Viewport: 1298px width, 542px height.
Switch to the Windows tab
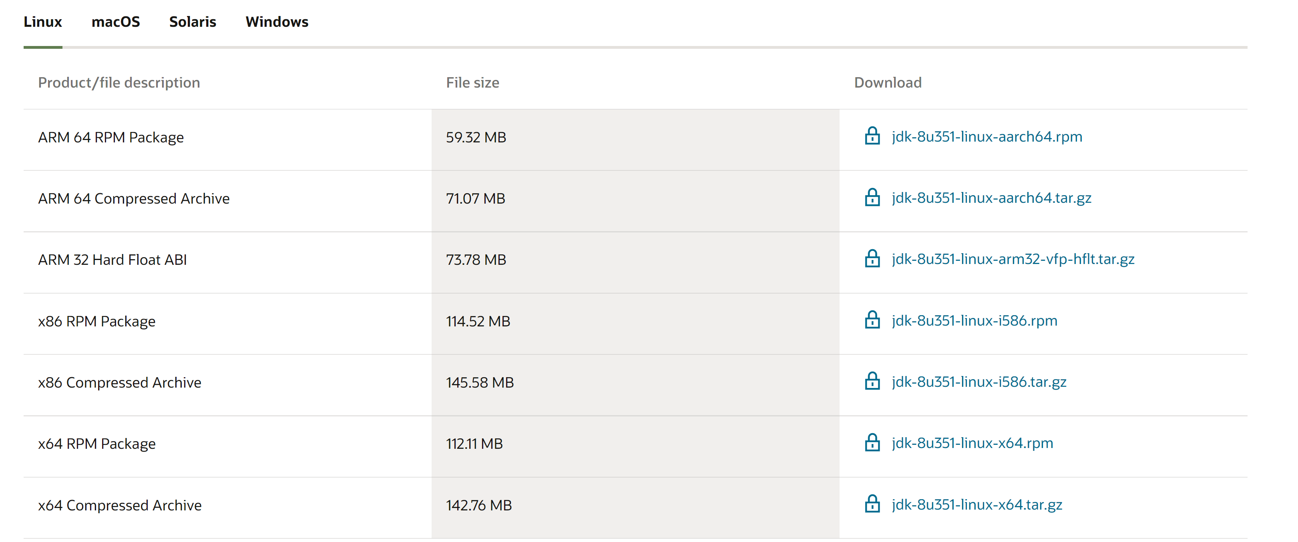[x=277, y=22]
